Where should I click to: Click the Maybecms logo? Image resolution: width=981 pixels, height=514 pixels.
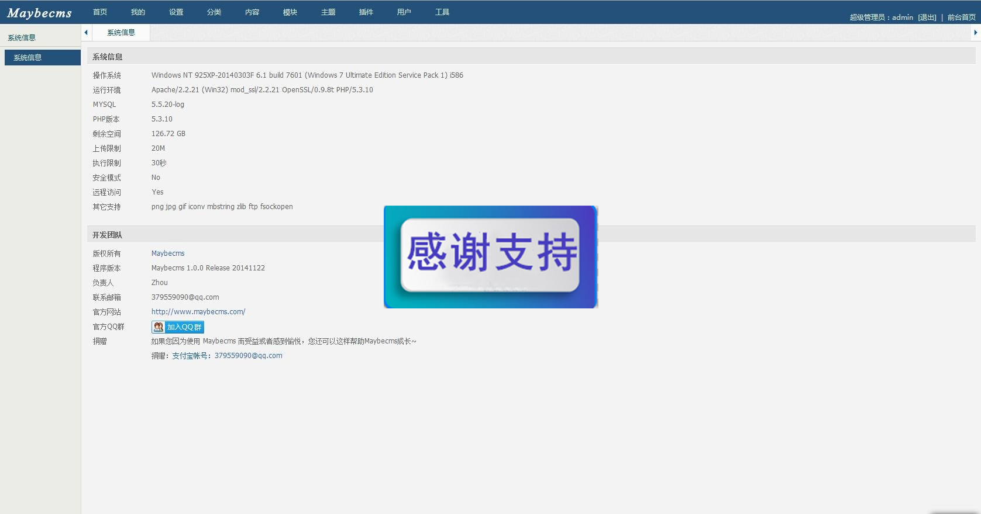click(x=40, y=13)
